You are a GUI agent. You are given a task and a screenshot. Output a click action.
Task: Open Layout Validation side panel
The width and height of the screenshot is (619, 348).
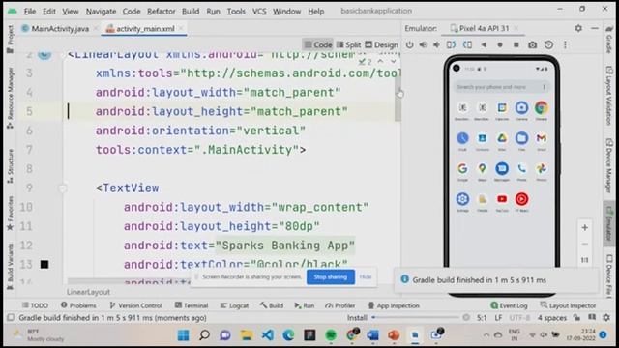609,97
